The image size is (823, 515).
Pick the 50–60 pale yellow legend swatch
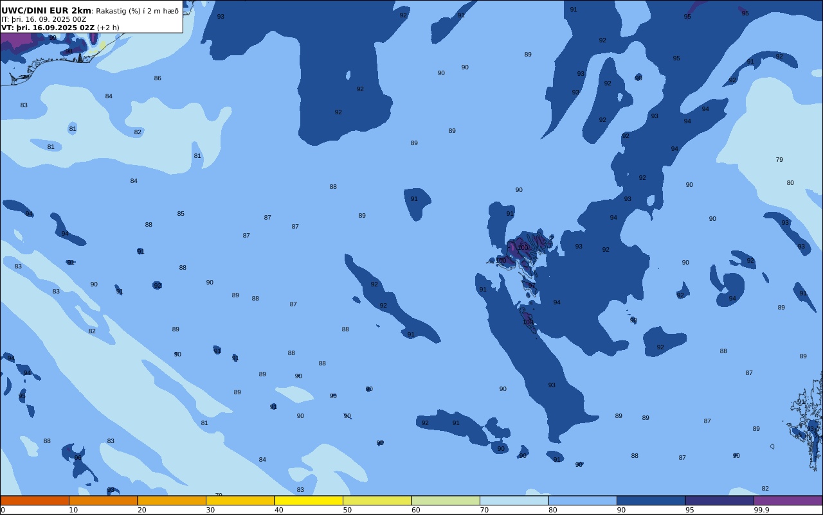pyautogui.click(x=377, y=500)
